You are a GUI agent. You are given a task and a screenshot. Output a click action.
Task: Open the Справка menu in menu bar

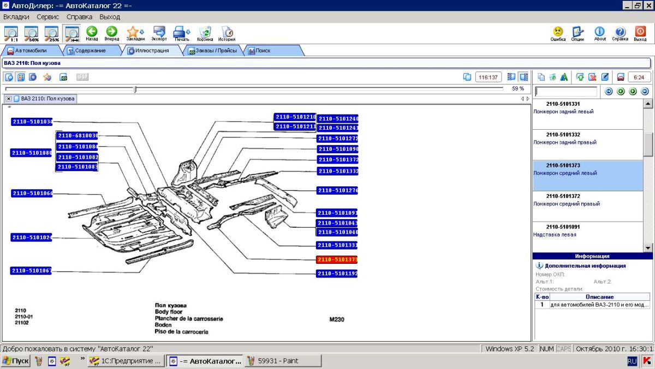point(80,17)
